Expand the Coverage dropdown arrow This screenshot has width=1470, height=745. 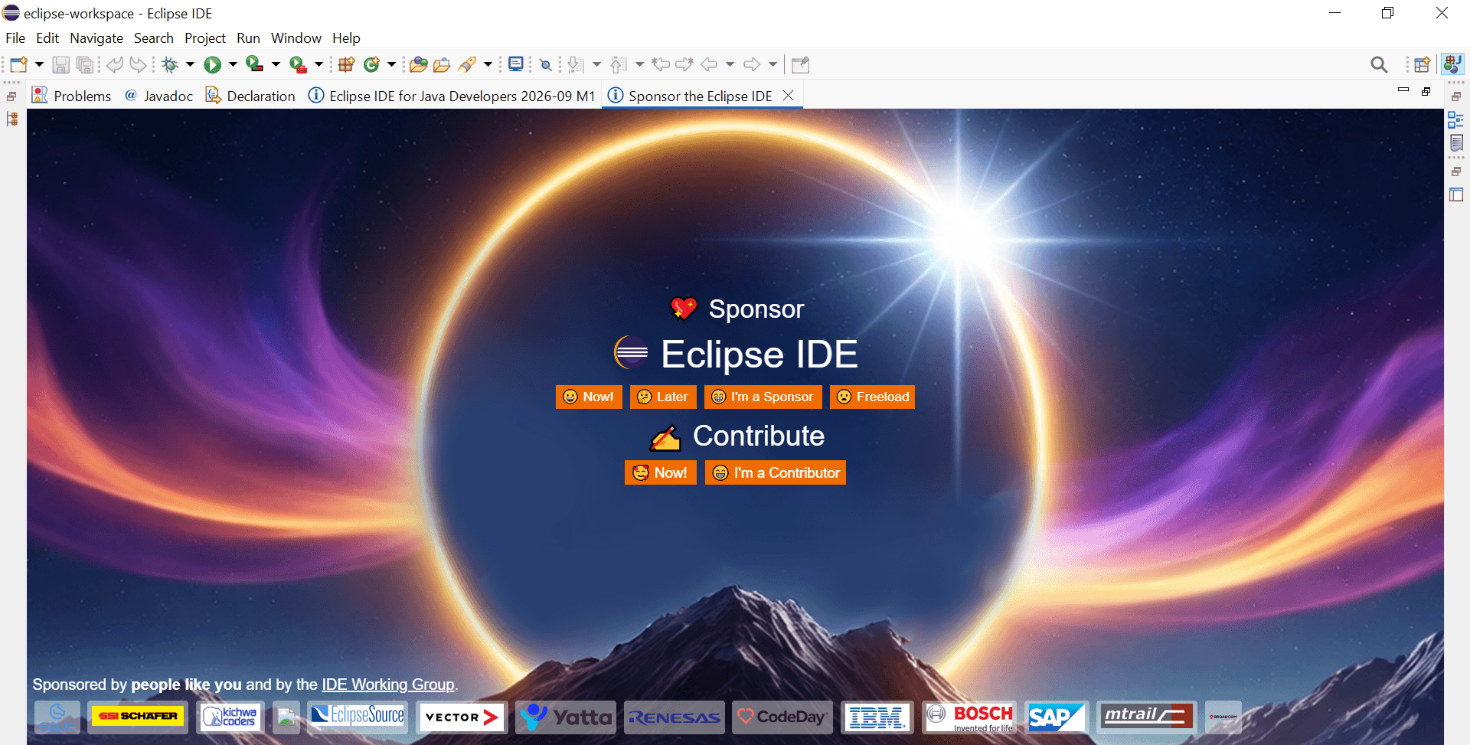(x=276, y=64)
